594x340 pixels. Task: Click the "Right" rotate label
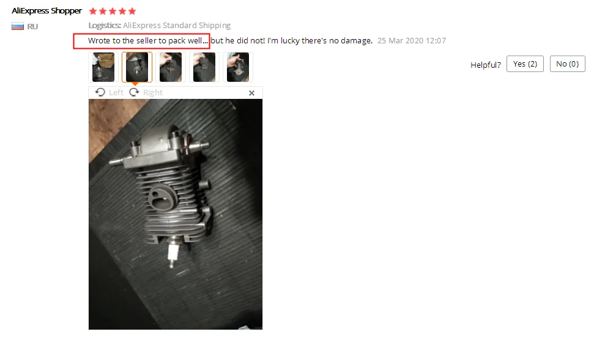(x=153, y=93)
